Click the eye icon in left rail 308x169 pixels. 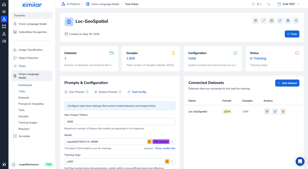pyautogui.click(x=4, y=12)
